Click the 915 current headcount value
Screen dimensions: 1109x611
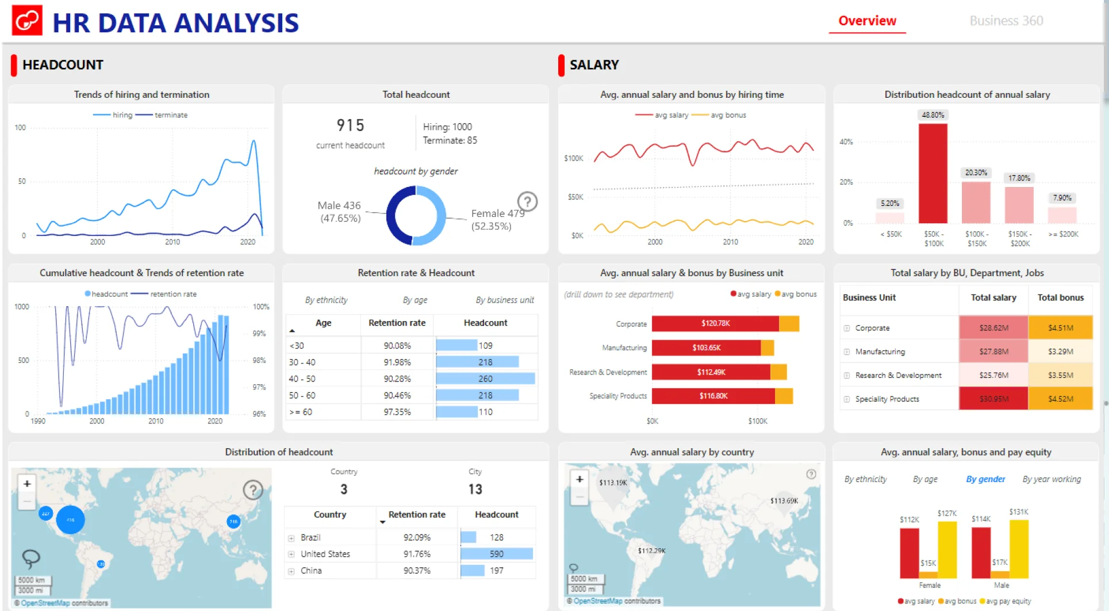click(x=350, y=125)
